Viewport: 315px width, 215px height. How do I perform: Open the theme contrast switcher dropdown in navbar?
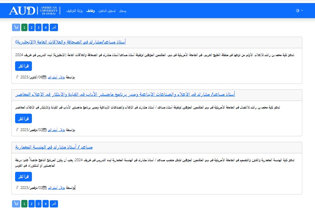pos(299,11)
